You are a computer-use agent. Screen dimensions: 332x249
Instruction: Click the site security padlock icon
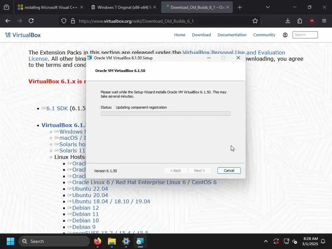(73, 21)
